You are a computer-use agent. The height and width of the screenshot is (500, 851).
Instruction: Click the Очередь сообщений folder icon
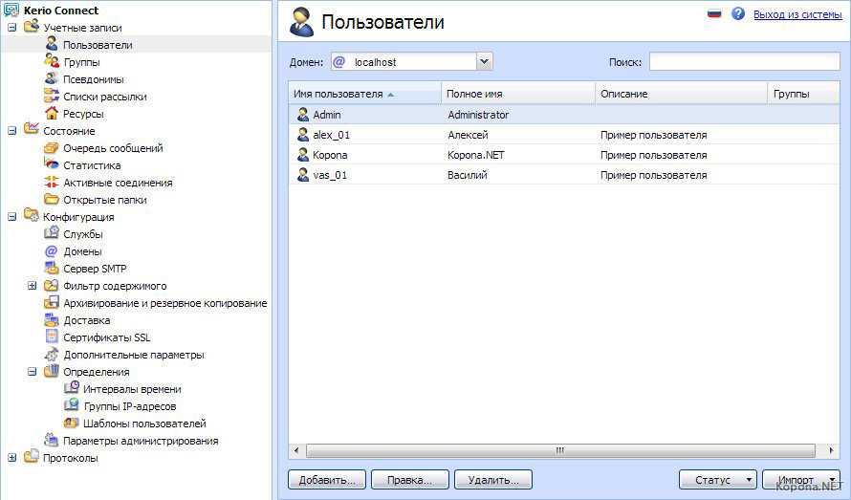(x=52, y=148)
